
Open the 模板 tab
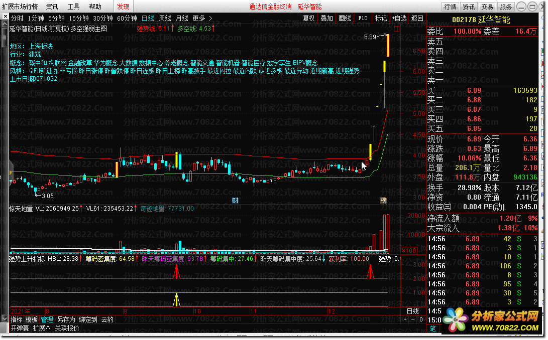pos(31,319)
